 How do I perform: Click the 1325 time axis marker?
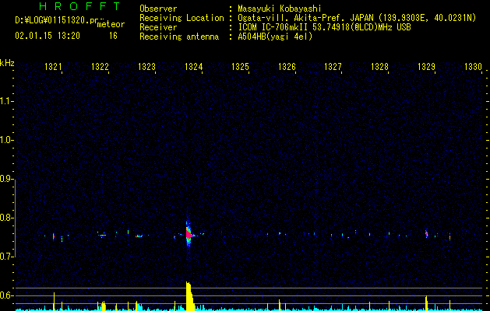point(240,67)
